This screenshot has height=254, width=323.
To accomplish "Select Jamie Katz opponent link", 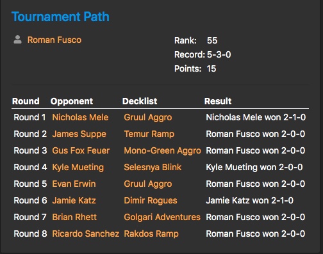I will click(74, 200).
